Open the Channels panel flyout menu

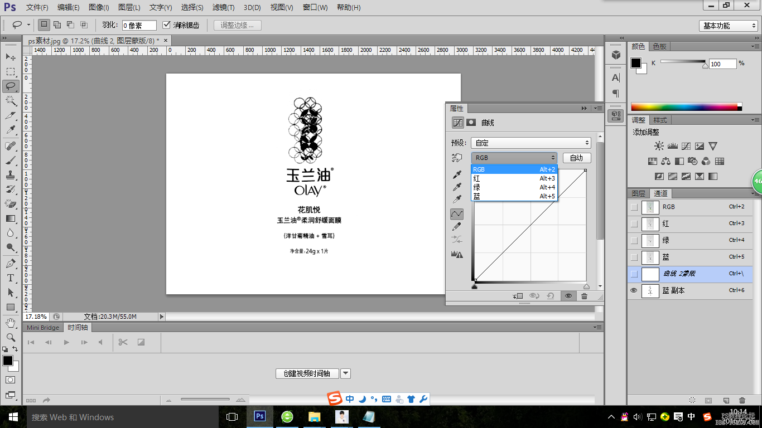point(755,193)
